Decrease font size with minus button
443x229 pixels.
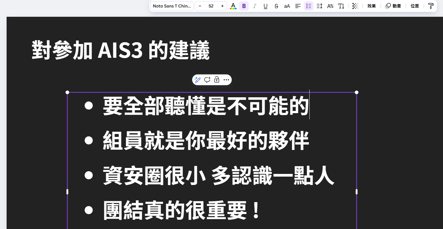tap(200, 6)
